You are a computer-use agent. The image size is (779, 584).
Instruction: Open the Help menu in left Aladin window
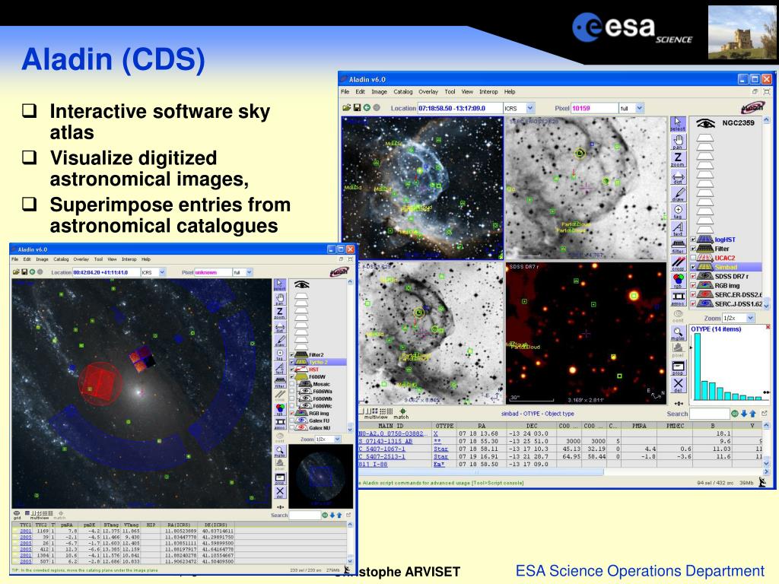pos(146,259)
